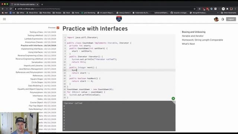Open lesson Testing a Class 10/18/2020
This screenshot has height=134, width=238.
point(43,32)
